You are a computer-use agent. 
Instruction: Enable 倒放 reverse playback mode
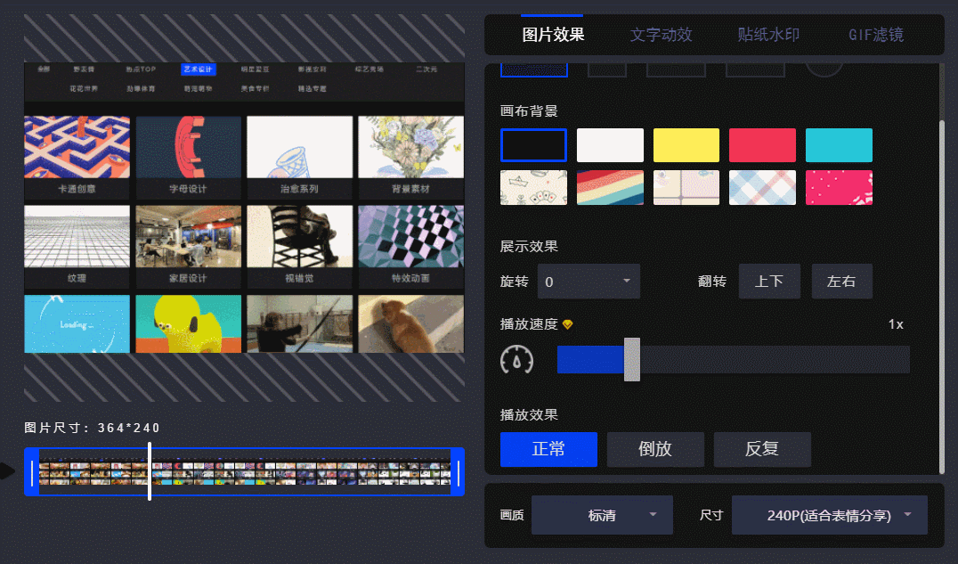coord(655,449)
